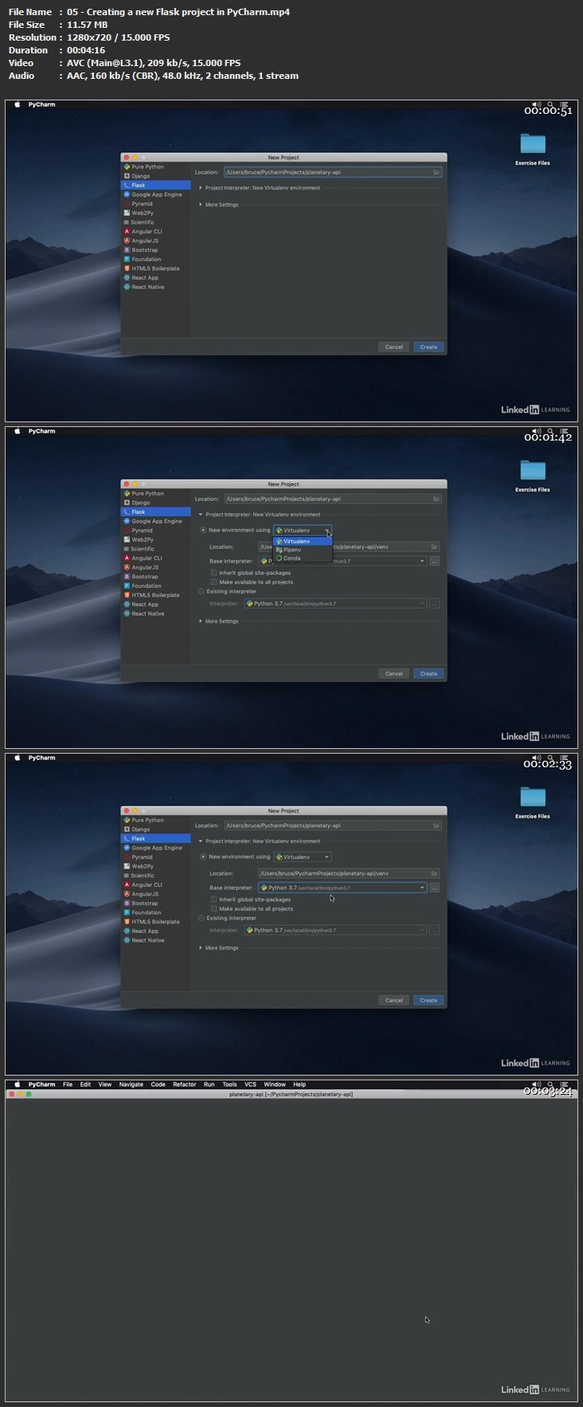Click venv Location folder icon in 00:02:33 frame

click(x=434, y=873)
